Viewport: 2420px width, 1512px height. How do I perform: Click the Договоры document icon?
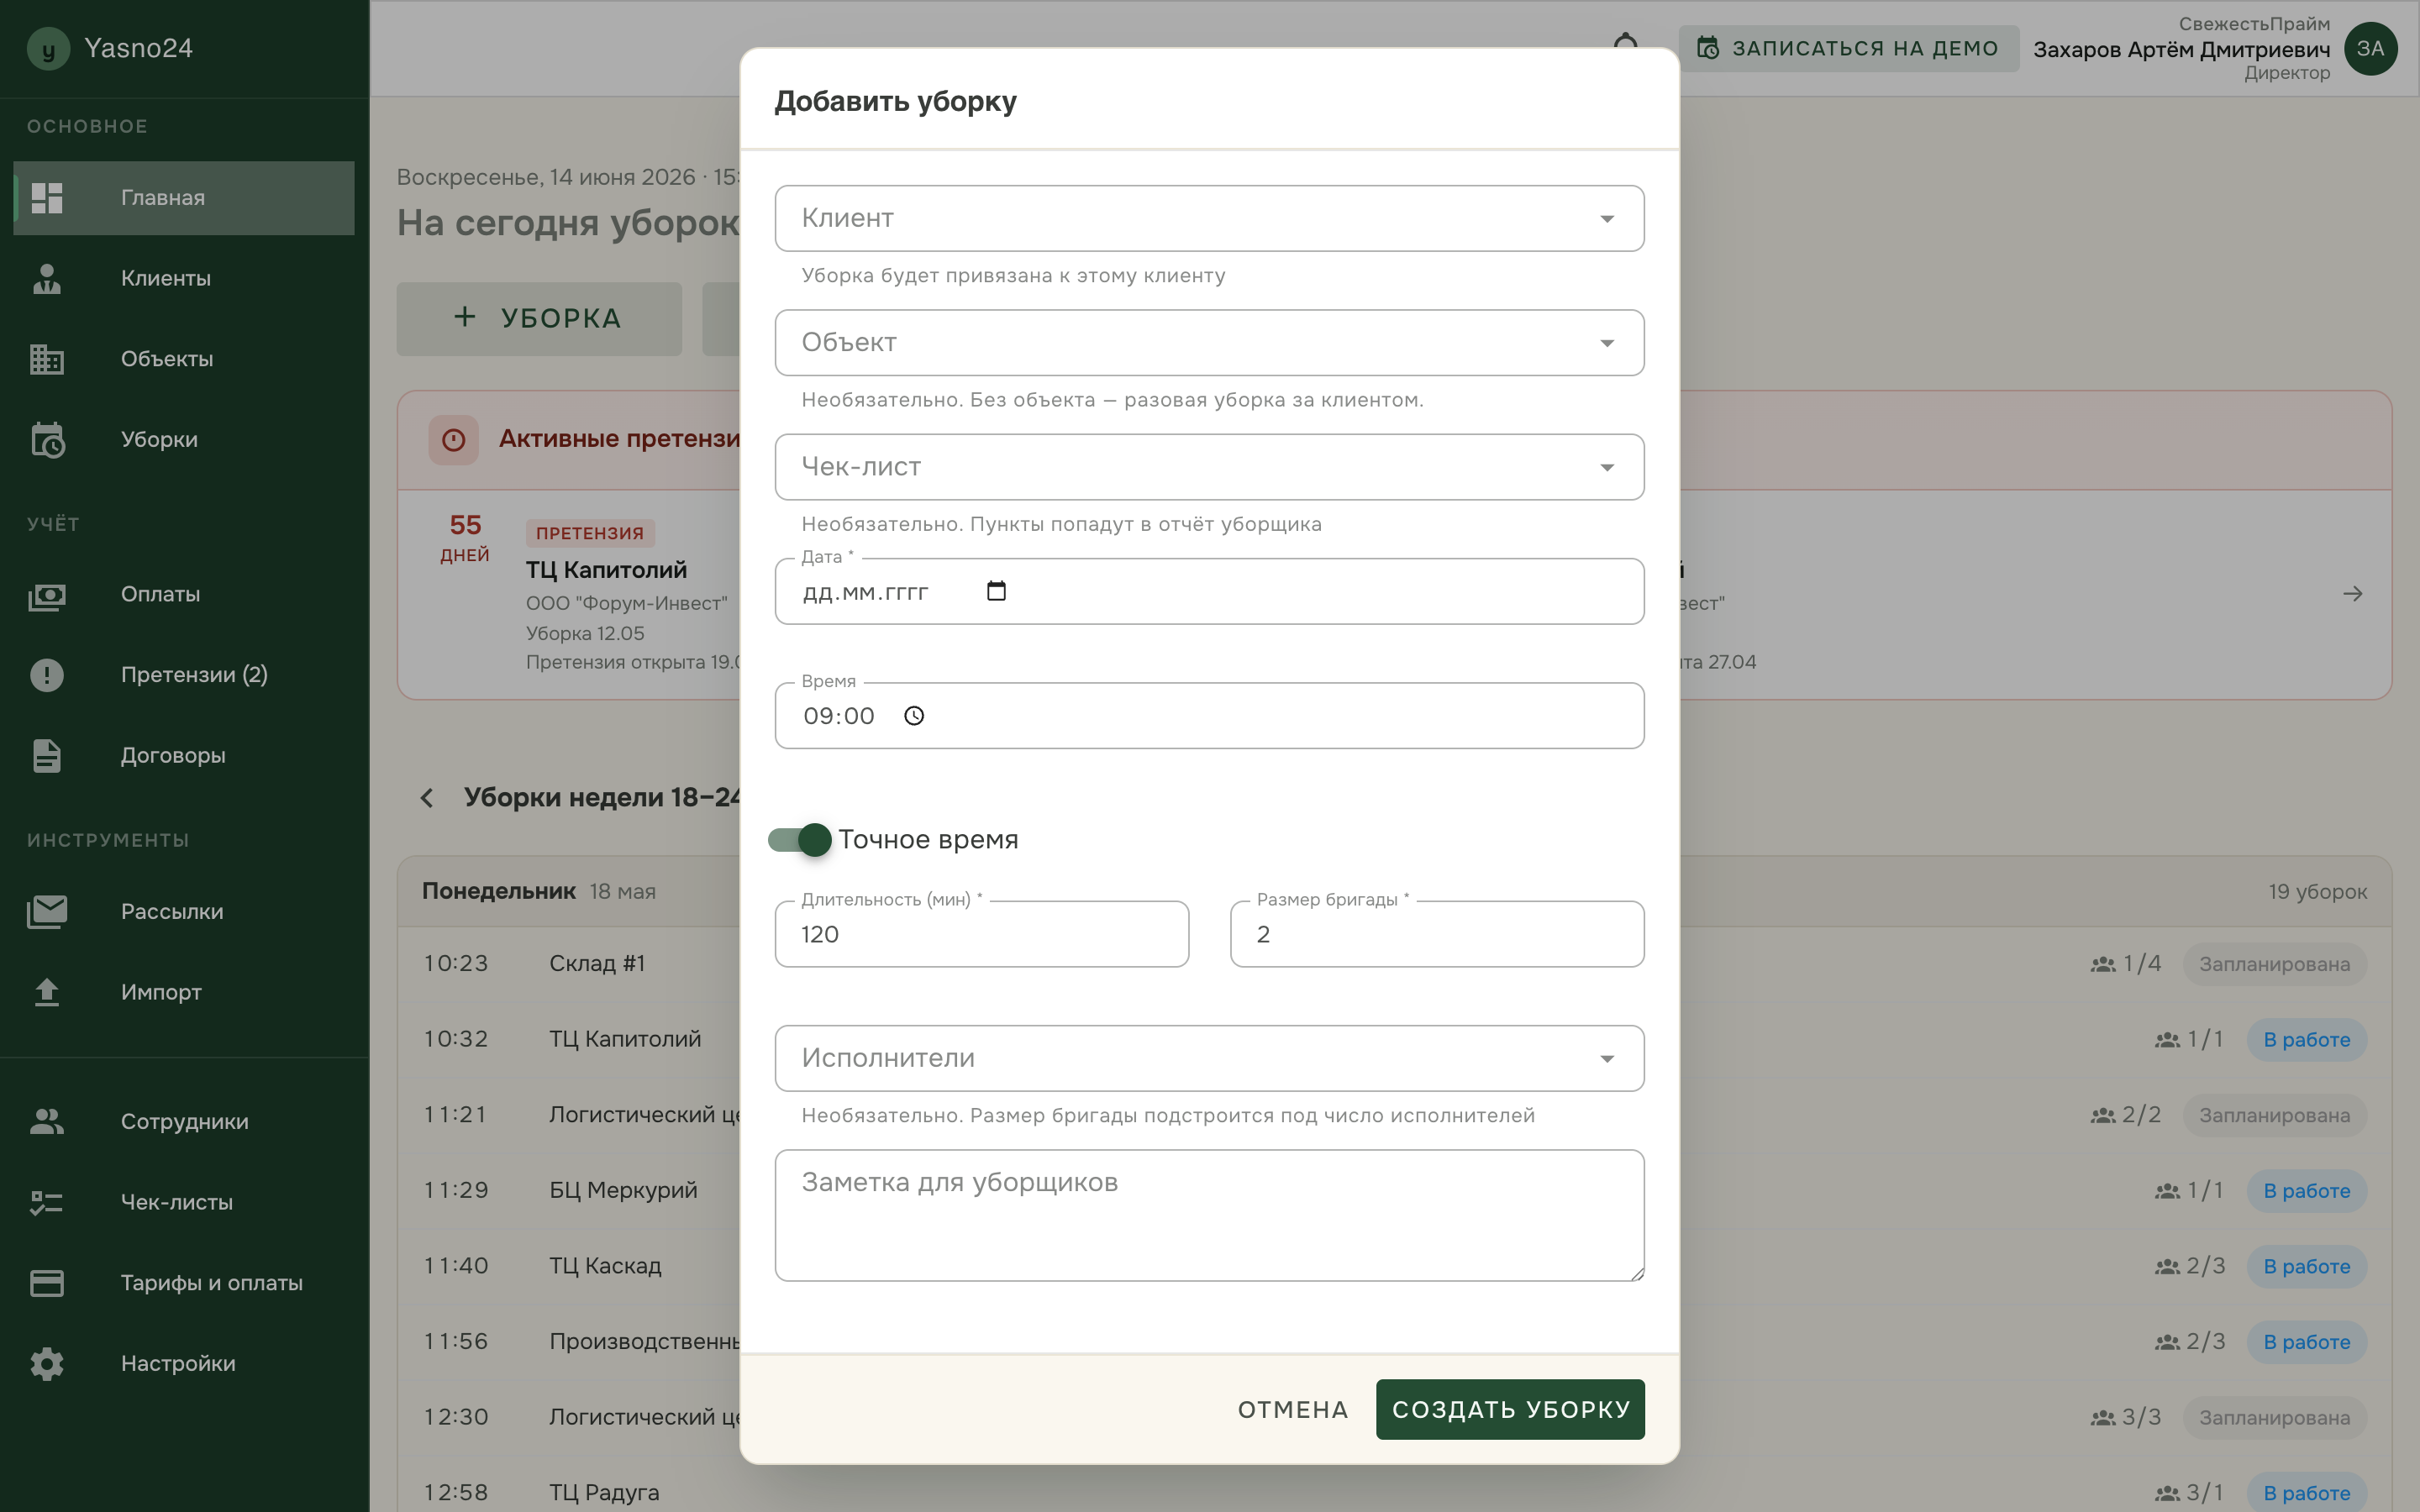click(47, 755)
